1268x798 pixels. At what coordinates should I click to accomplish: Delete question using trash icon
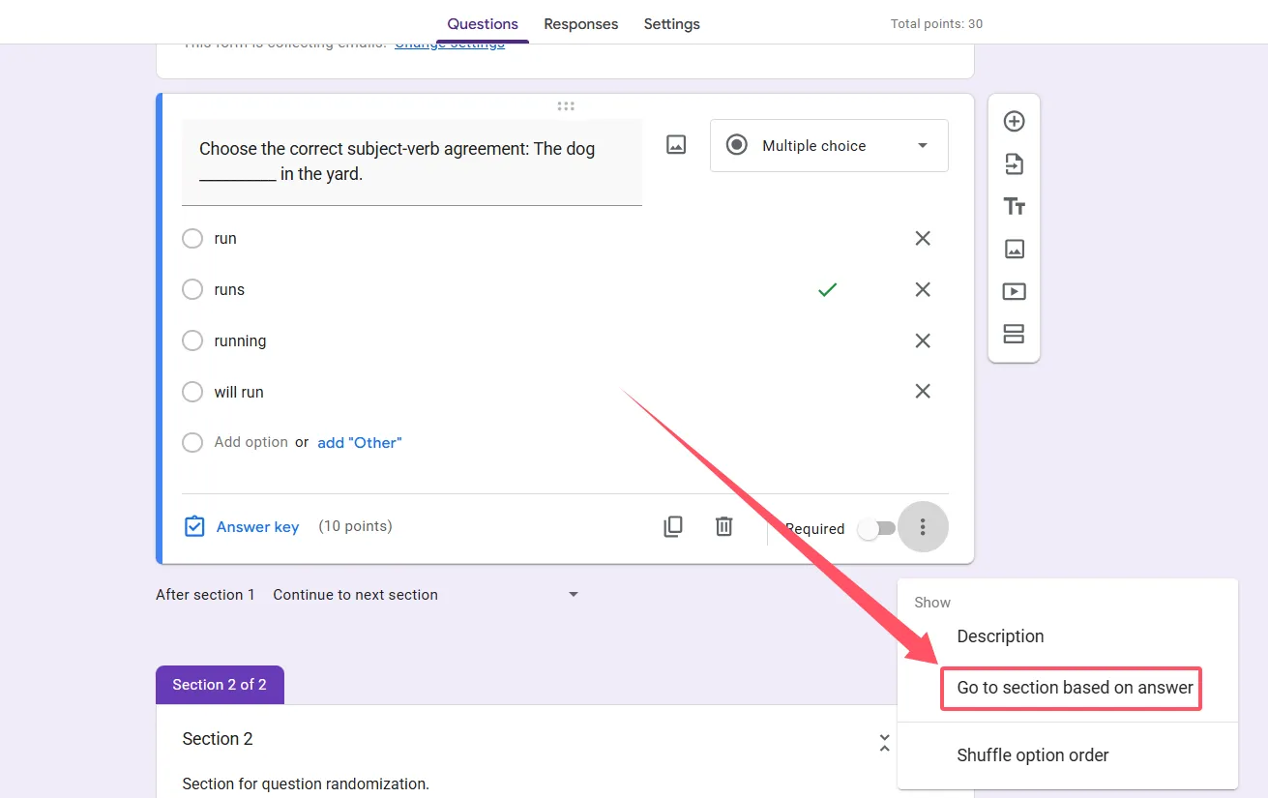coord(723,526)
